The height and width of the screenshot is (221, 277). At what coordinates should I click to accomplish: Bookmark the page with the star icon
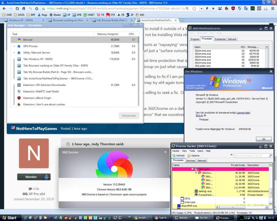194,8
